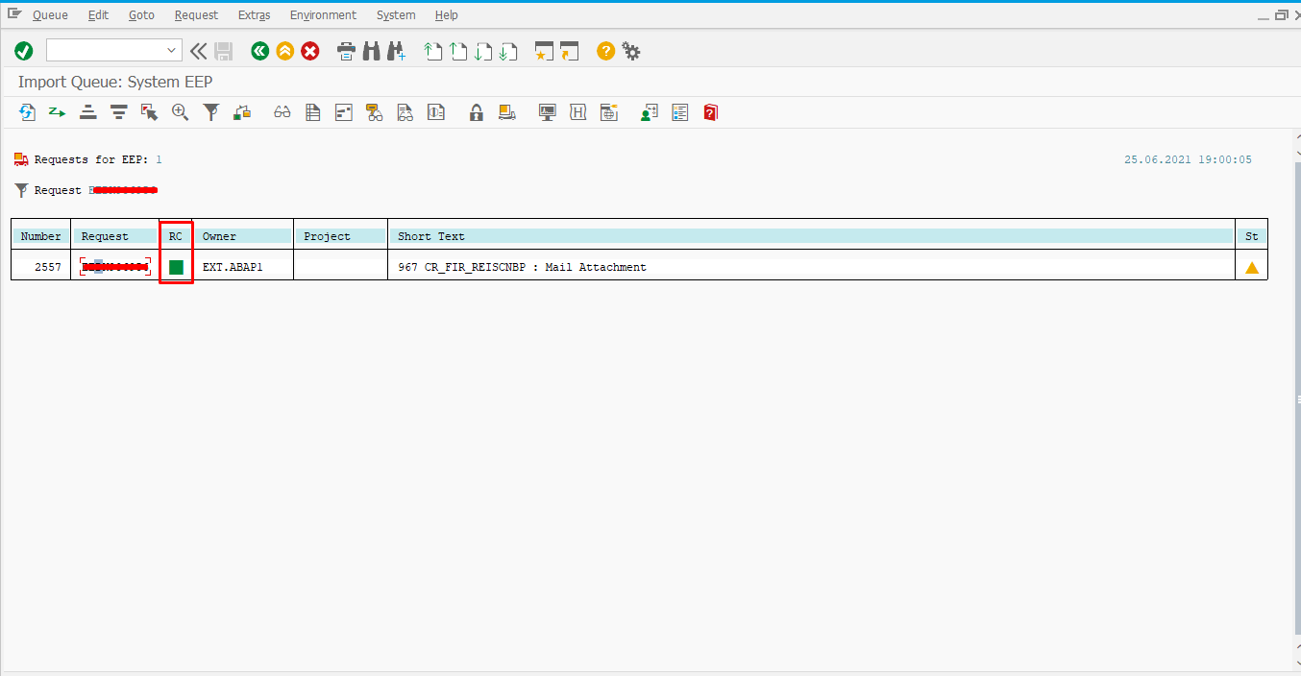Click the red Cancel icon
The width and height of the screenshot is (1301, 676).
click(309, 51)
